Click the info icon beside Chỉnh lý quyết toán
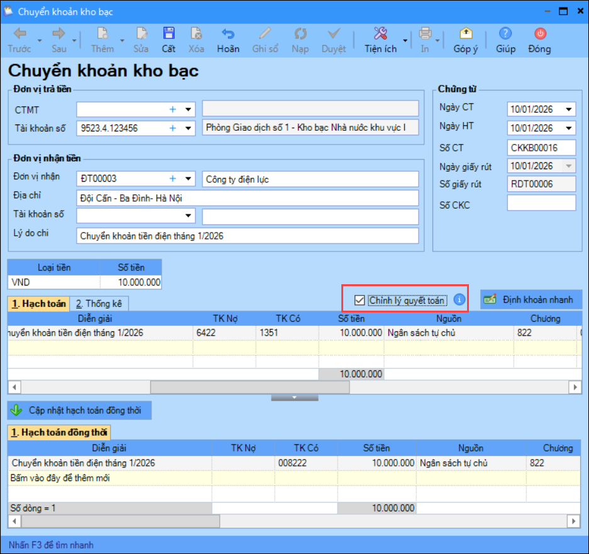The width and height of the screenshot is (589, 554). 460,300
